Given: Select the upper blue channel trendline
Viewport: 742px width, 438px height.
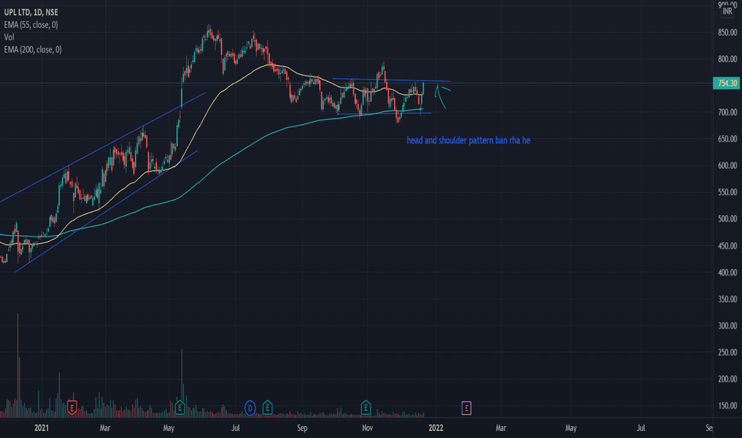Looking at the screenshot, I should (103, 147).
